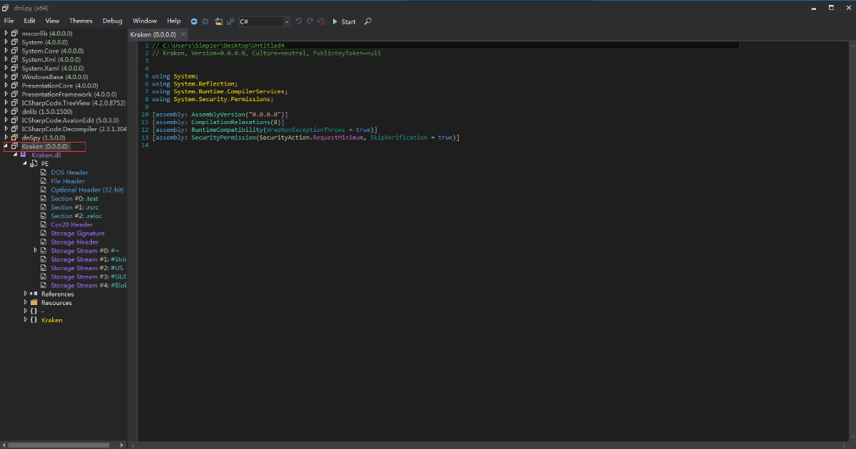Click the Navigate Forward arrow icon
Screen dimensions: 856x449
205,21
